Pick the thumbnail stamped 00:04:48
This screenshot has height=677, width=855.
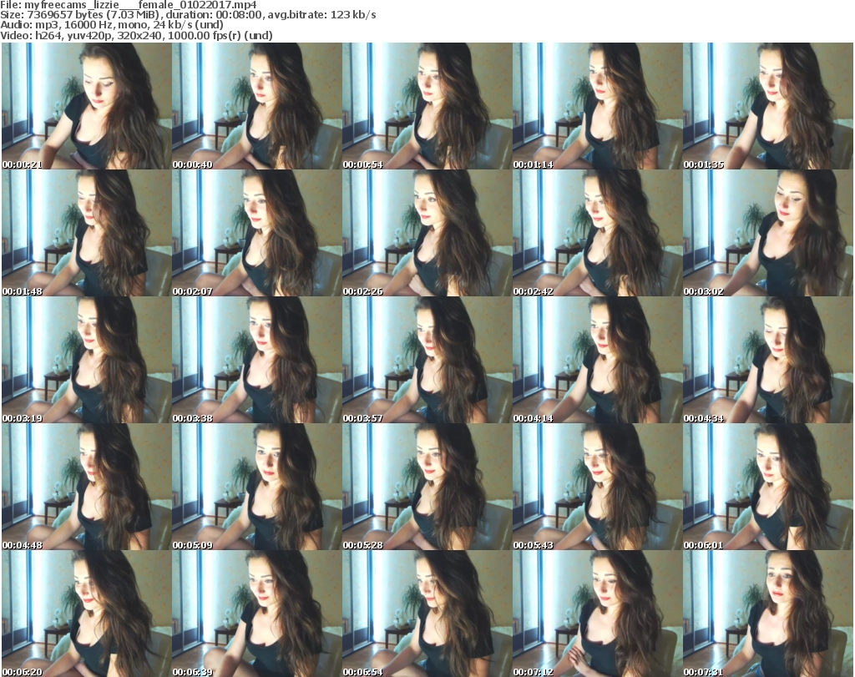(87, 487)
